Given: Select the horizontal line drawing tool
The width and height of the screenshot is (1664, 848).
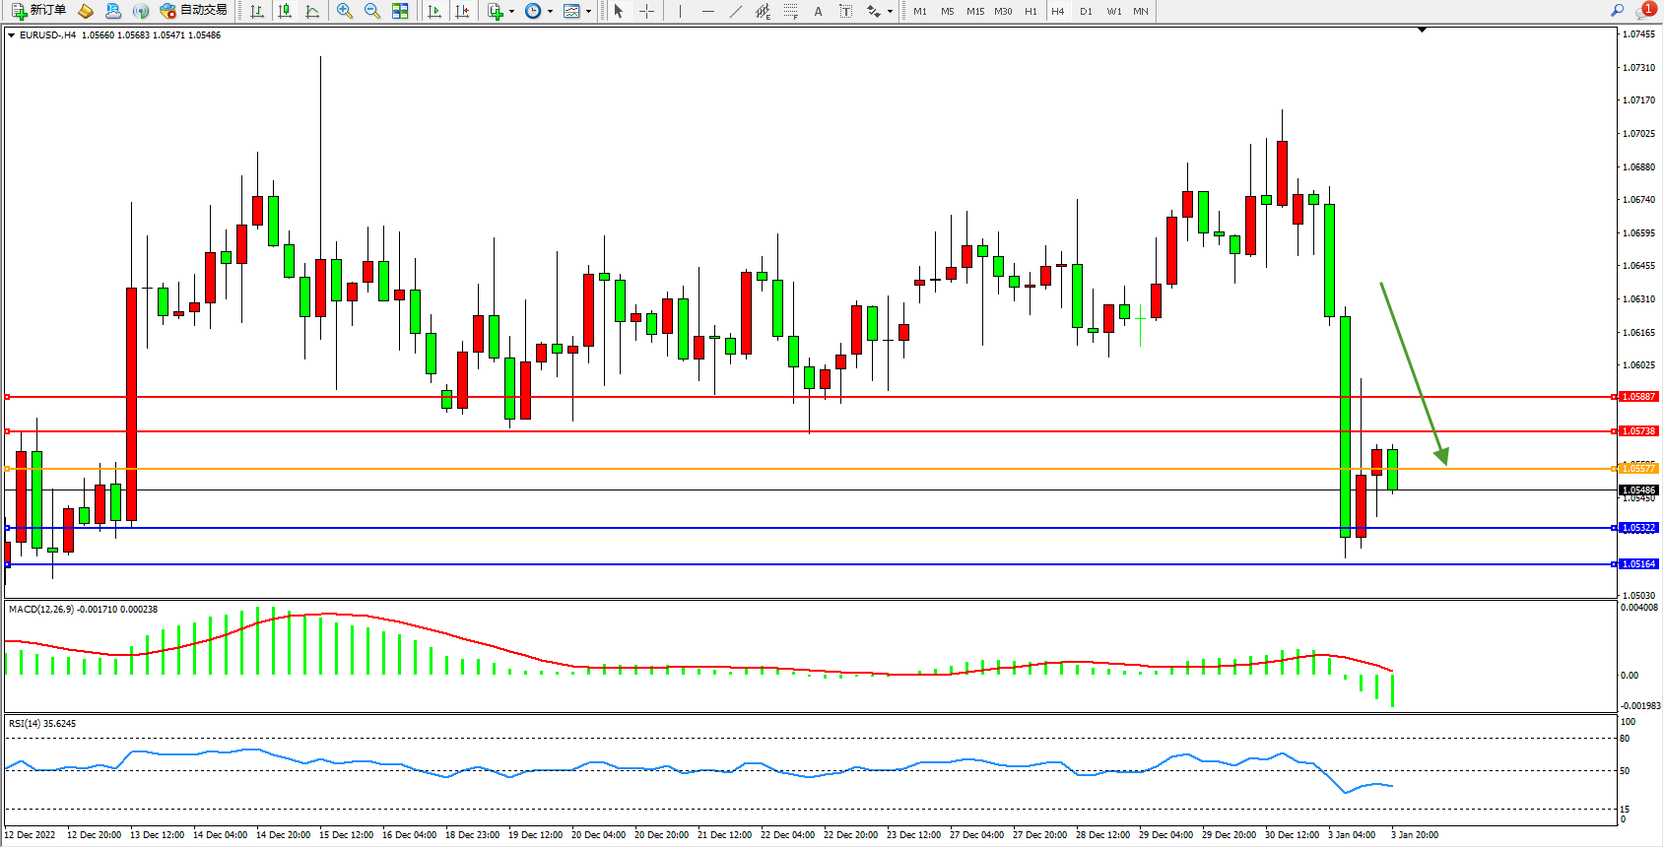Looking at the screenshot, I should coord(707,11).
